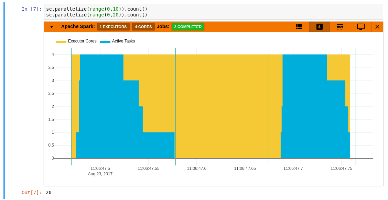Image resolution: width=388 pixels, height=200 pixels.
Task: Select the task chart view icon
Action: [x=320, y=27]
